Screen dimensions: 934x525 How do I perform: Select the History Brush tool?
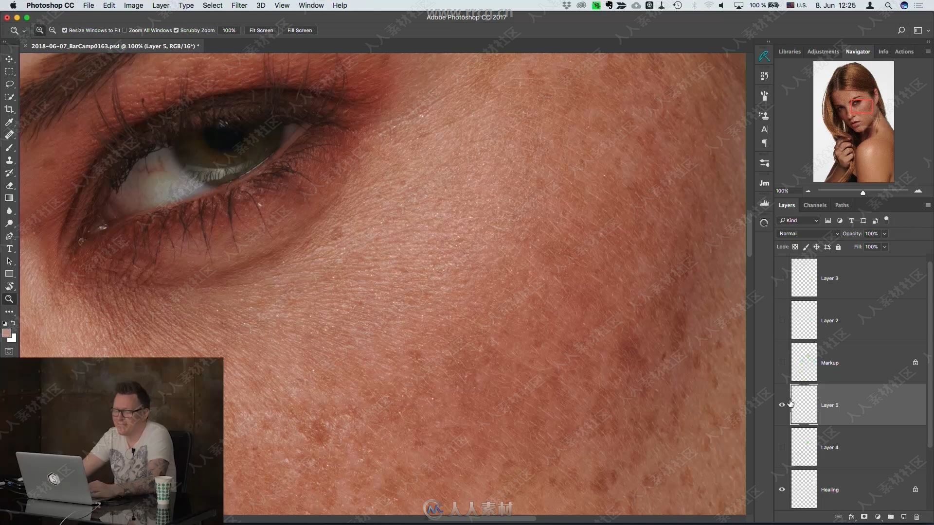pyautogui.click(x=9, y=173)
